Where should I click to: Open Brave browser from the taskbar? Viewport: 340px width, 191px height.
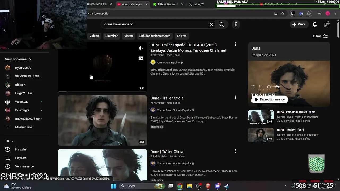click(x=208, y=186)
